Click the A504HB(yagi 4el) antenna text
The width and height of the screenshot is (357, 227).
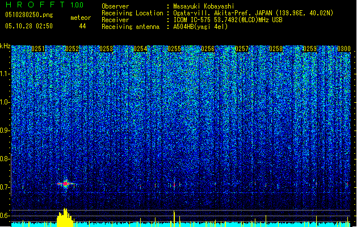point(200,27)
